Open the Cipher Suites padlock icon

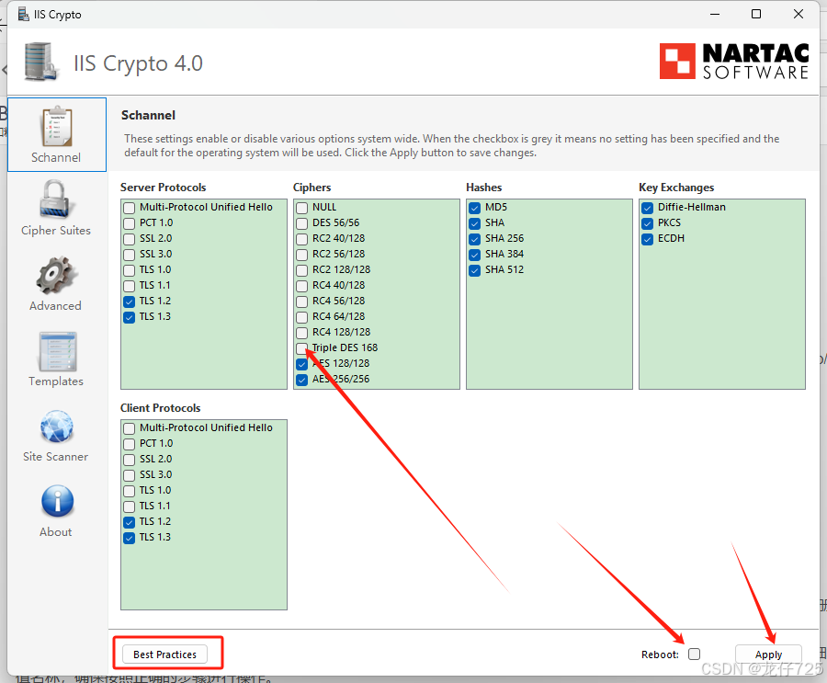[55, 199]
